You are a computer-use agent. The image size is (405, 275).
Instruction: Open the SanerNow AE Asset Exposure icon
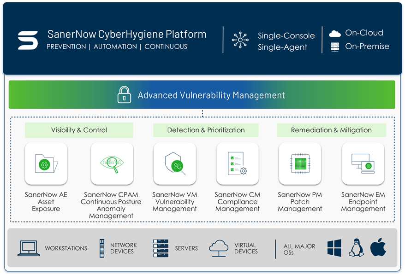[46, 164]
